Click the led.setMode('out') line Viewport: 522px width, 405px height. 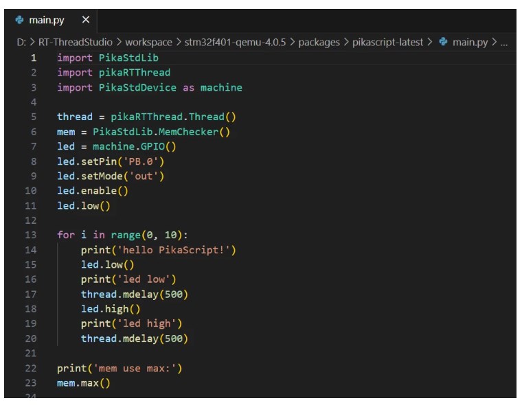[x=111, y=176]
